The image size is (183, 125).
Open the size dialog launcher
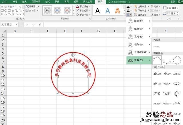pos(178,19)
